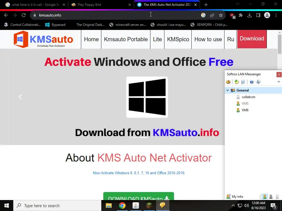The image size is (282, 211).
Task: Share this page via the share icon
Action: coord(212,15)
